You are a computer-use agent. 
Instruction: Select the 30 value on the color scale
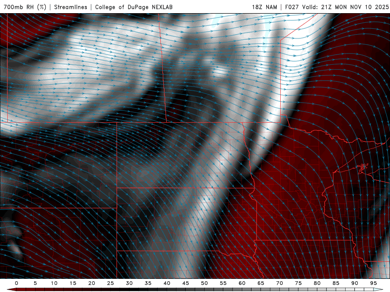click(129, 283)
